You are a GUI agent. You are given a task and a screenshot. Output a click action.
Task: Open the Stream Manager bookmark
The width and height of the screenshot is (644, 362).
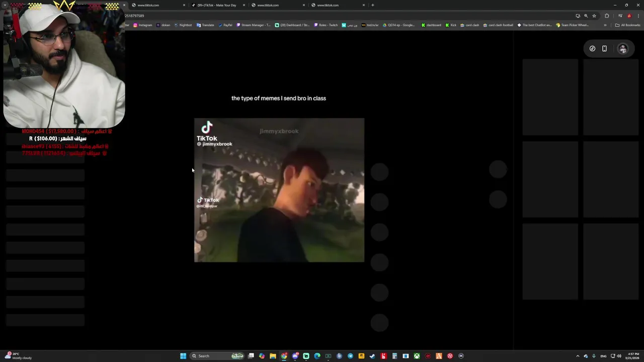[x=253, y=25]
